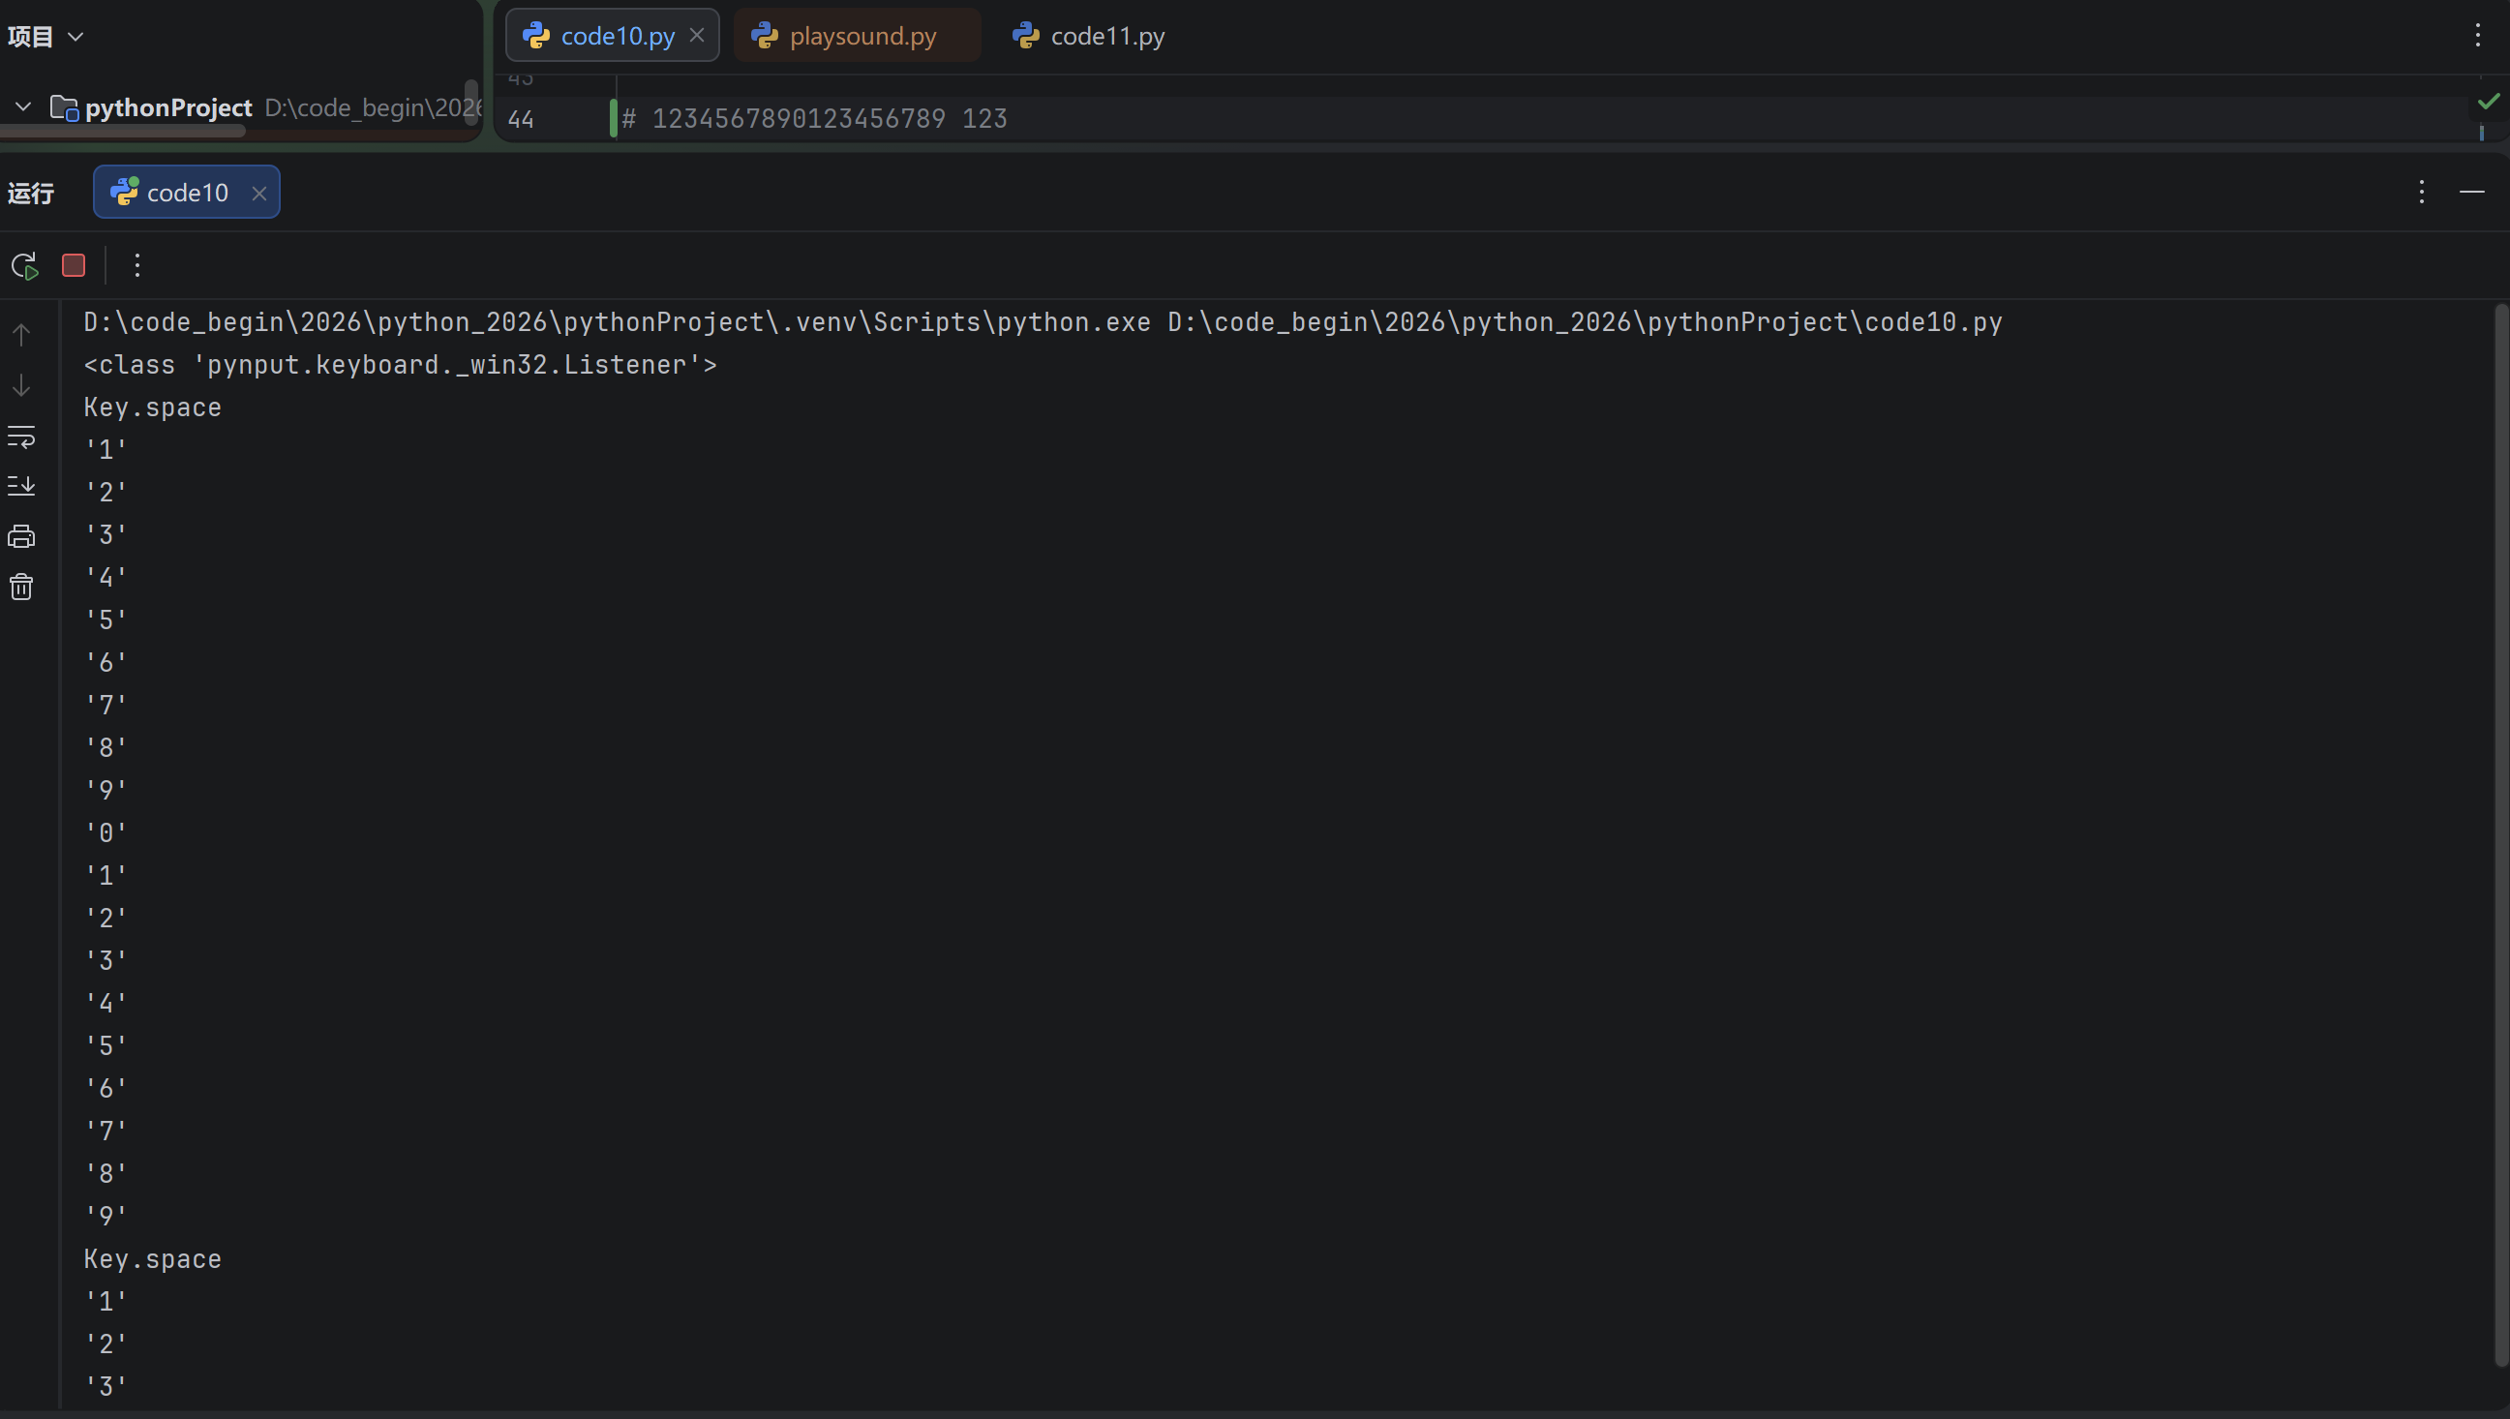Viewport: 2510px width, 1419px height.
Task: Open the 项目 view dropdown
Action: tap(45, 37)
